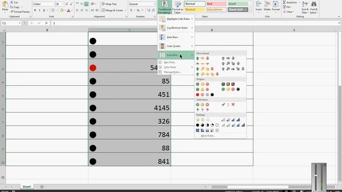
Task: Open the Format as Table dropdown
Action: click(177, 7)
